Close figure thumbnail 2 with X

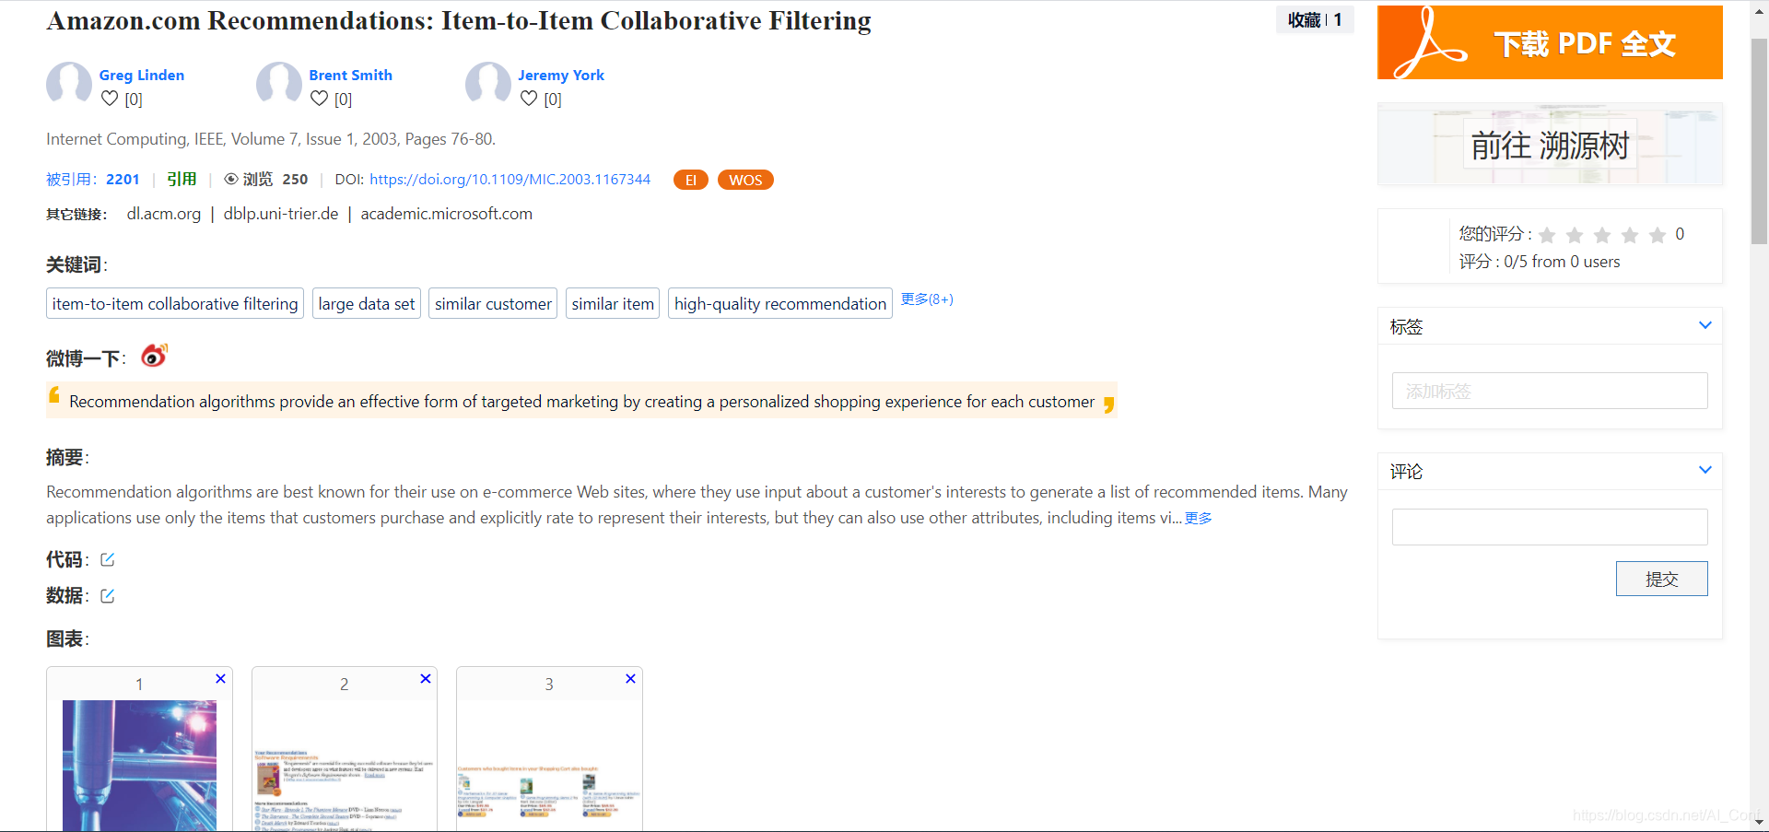click(x=426, y=679)
